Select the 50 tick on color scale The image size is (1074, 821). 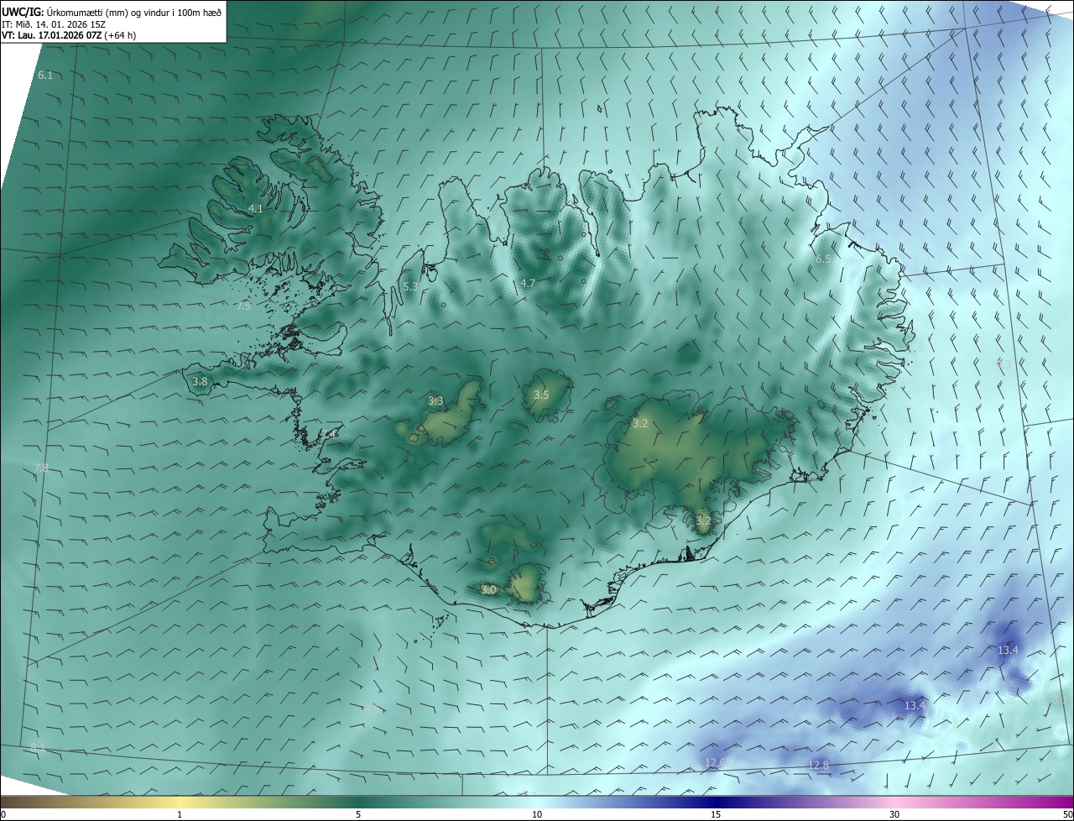coord(1067,814)
